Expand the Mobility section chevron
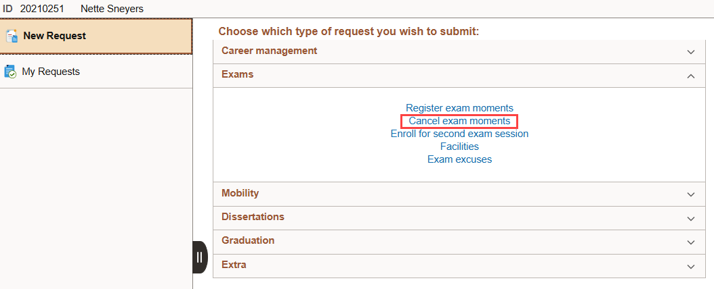 pos(690,194)
